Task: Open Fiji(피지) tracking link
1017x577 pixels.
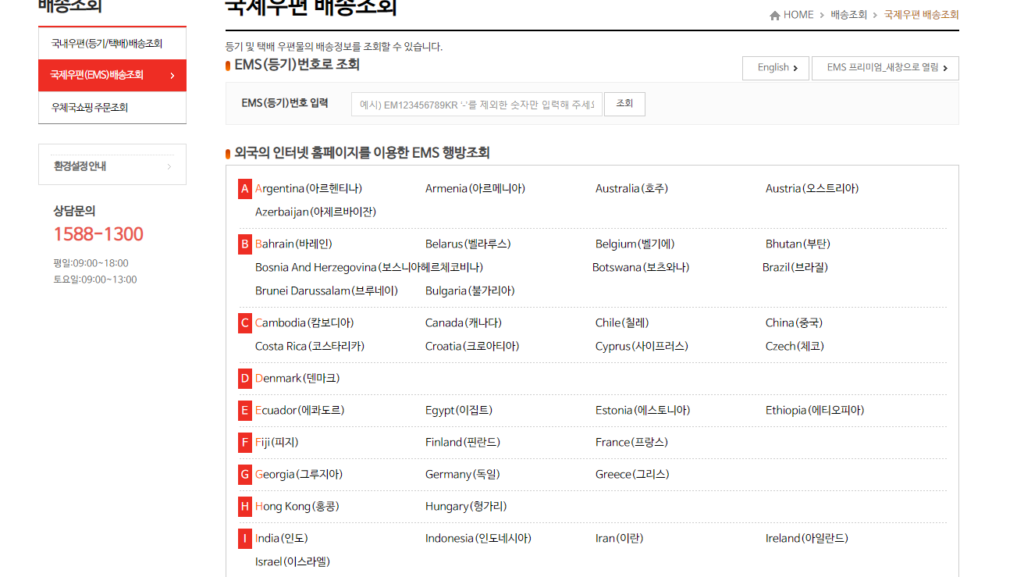Action: tap(277, 443)
